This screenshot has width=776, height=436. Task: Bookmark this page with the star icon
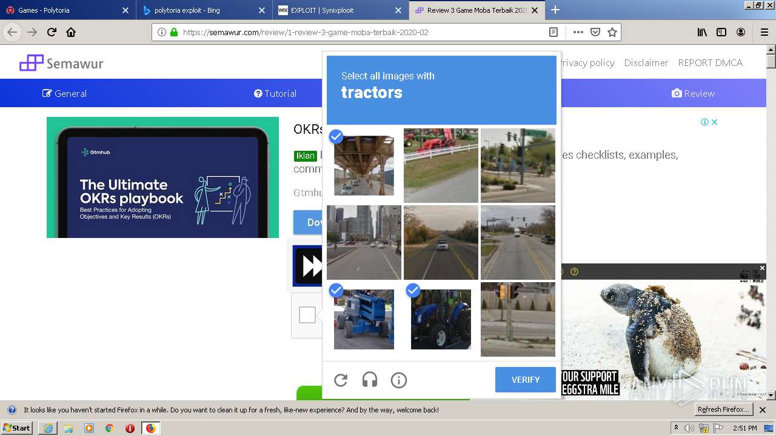[x=612, y=32]
